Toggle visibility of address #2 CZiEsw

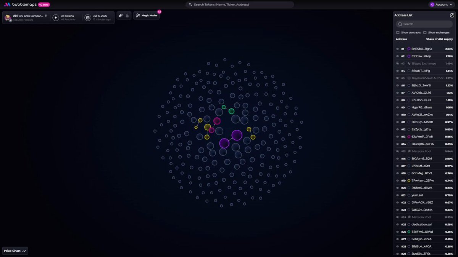(397, 56)
